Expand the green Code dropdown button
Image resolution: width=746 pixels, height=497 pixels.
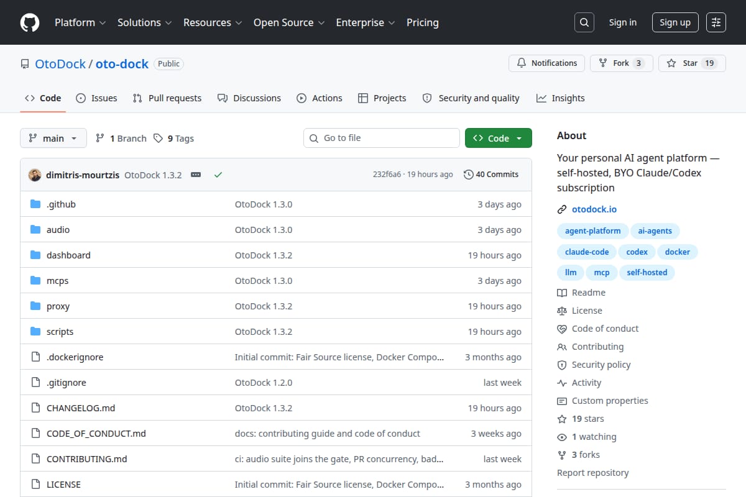[499, 138]
